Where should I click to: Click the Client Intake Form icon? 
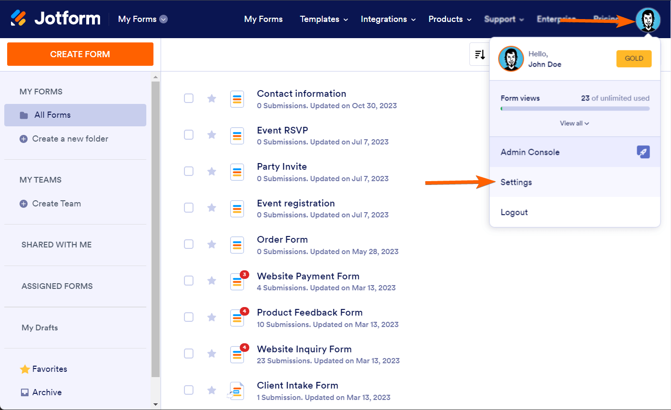point(237,391)
